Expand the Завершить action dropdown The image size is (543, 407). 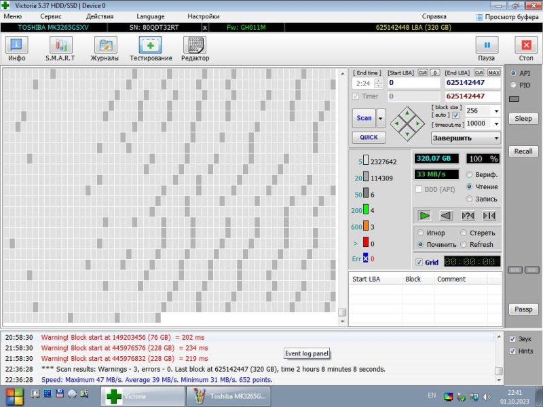click(x=496, y=138)
